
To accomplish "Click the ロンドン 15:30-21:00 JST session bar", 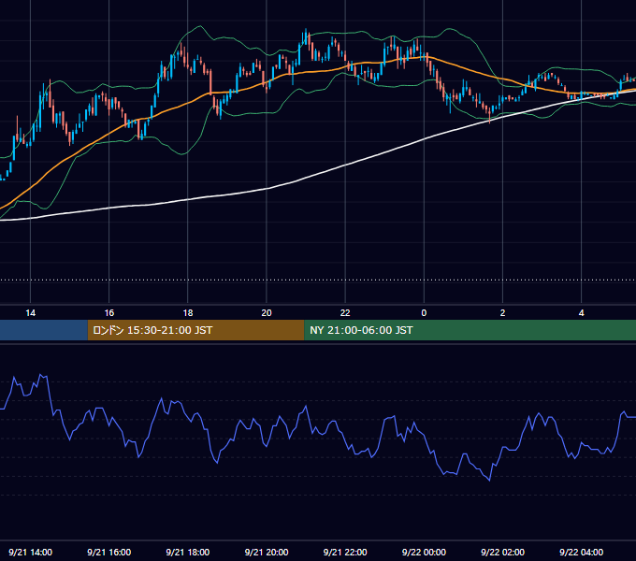I will (195, 330).
